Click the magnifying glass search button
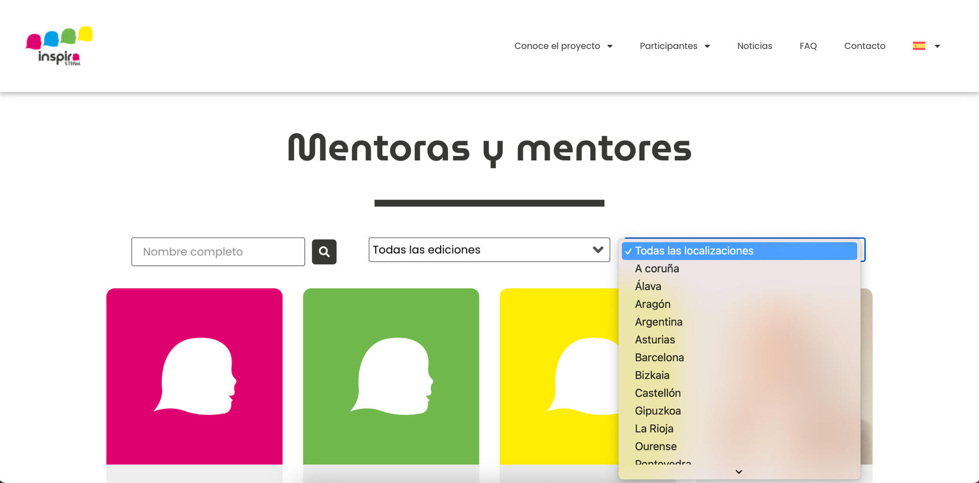Viewport: 979px width, 483px height. point(324,252)
